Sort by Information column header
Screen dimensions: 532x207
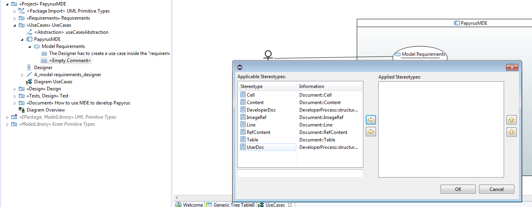[x=329, y=86]
